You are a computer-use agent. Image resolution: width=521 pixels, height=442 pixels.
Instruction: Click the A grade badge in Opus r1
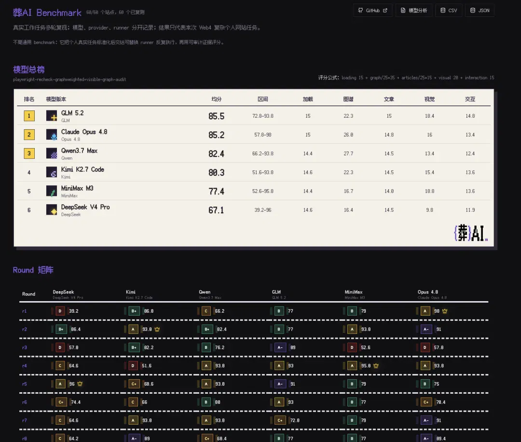pyautogui.click(x=425, y=311)
